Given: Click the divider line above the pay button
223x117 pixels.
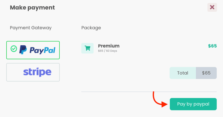Looking at the screenshot, I should click(x=149, y=92).
